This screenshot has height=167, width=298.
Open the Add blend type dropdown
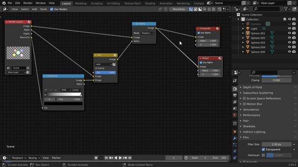pos(103,64)
